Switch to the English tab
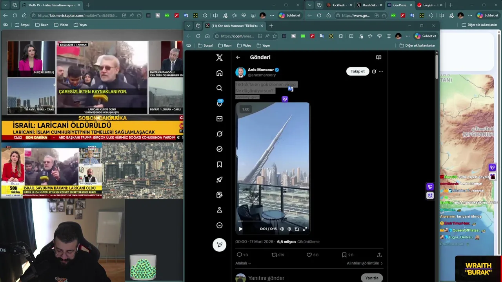Image resolution: width=502 pixels, height=282 pixels. (430, 5)
